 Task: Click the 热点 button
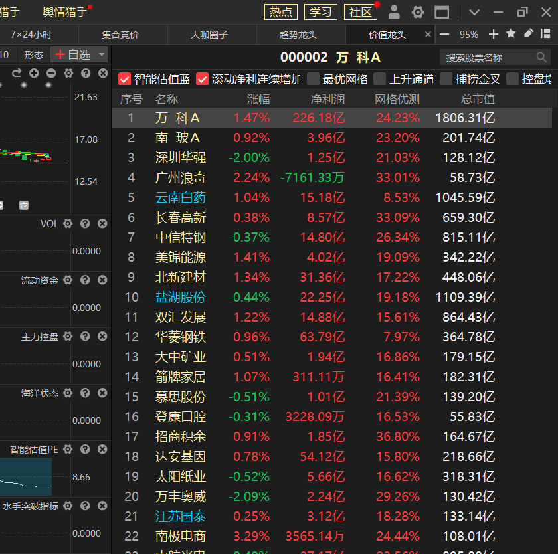pyautogui.click(x=281, y=12)
